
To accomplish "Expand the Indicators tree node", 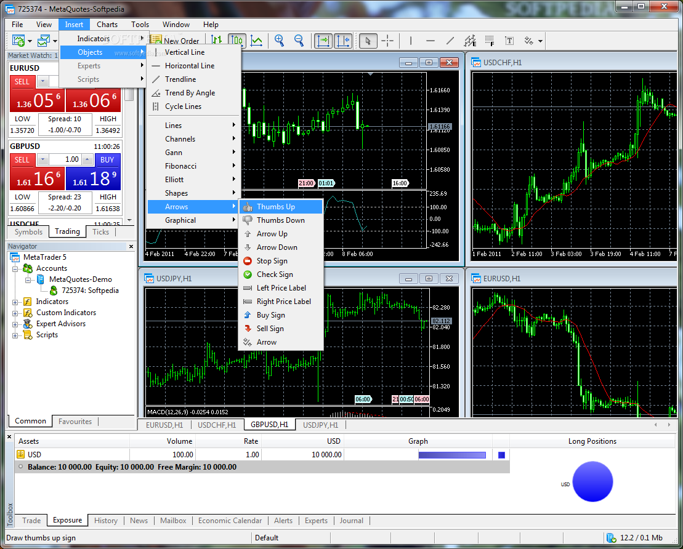I will pyautogui.click(x=15, y=302).
